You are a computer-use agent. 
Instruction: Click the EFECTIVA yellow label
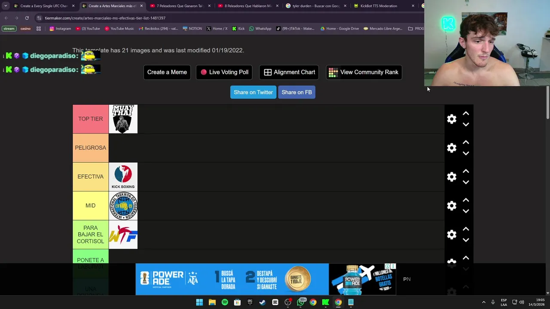click(x=90, y=177)
